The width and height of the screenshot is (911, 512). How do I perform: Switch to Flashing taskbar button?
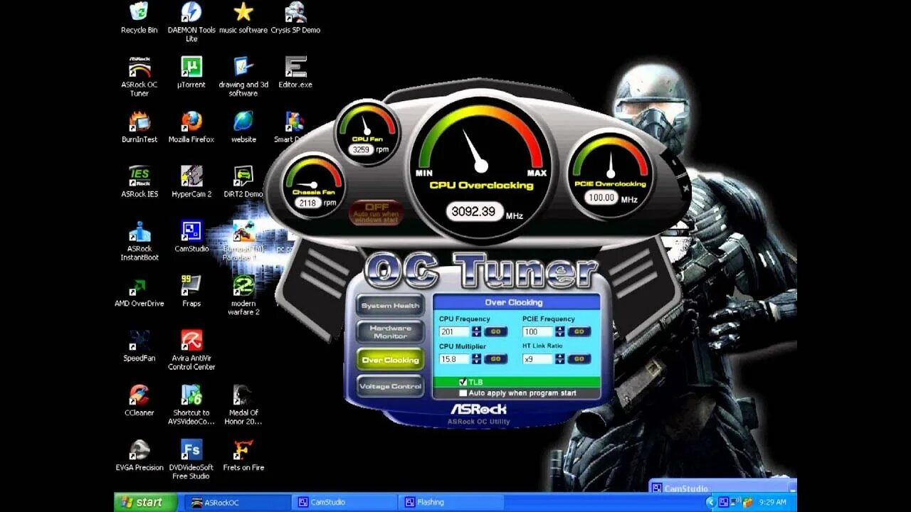(450, 502)
